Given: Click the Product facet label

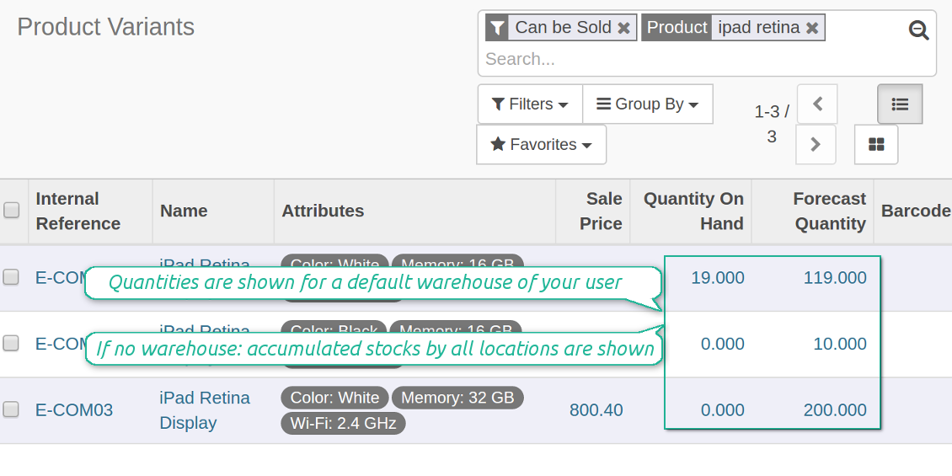Looking at the screenshot, I should (x=677, y=28).
